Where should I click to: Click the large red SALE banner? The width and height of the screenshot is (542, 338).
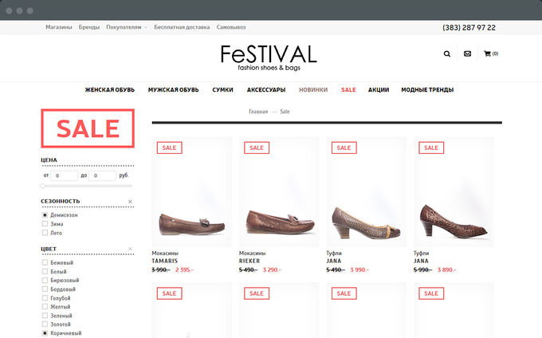[88, 128]
